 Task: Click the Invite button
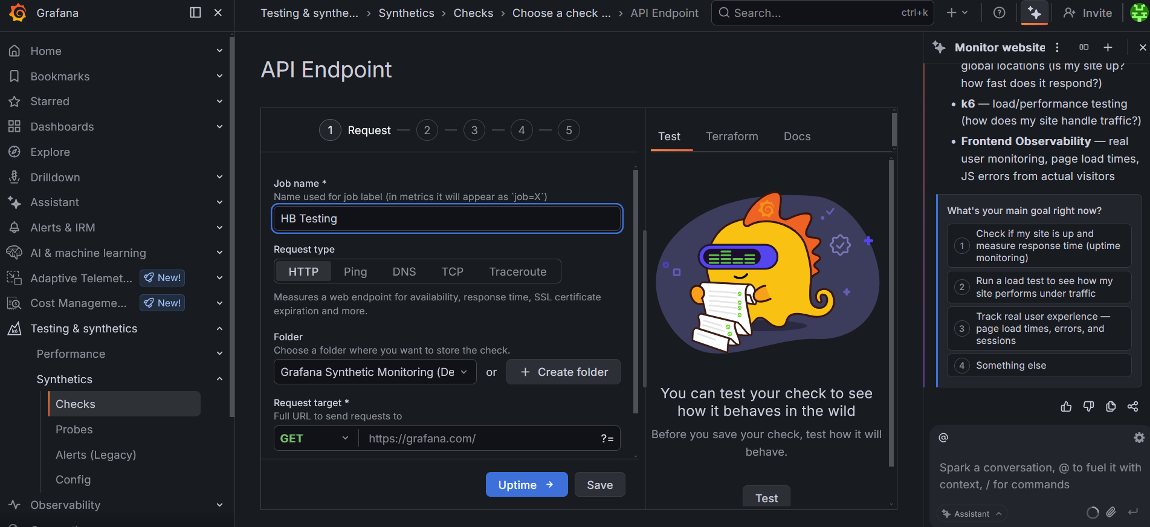pos(1088,13)
